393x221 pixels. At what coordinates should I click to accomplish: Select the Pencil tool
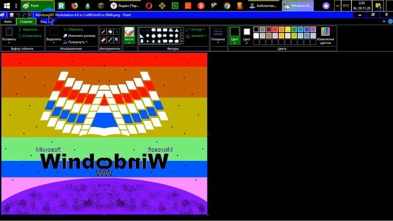(x=103, y=32)
